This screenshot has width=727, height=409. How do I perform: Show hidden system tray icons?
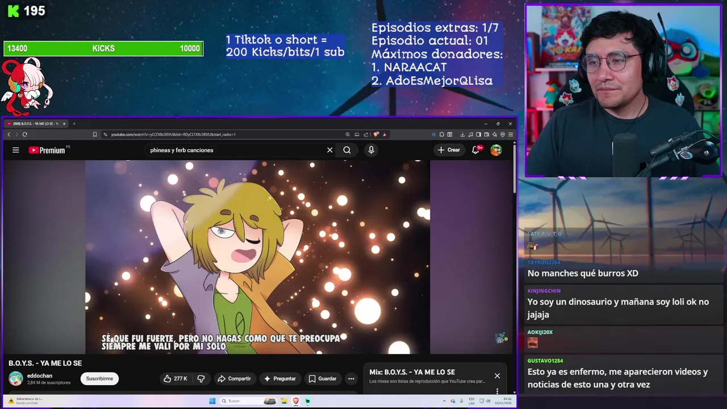[x=444, y=401]
